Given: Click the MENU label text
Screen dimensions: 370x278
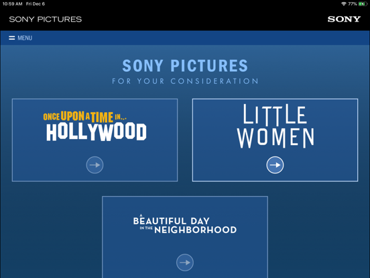Looking at the screenshot, I should (x=25, y=38).
